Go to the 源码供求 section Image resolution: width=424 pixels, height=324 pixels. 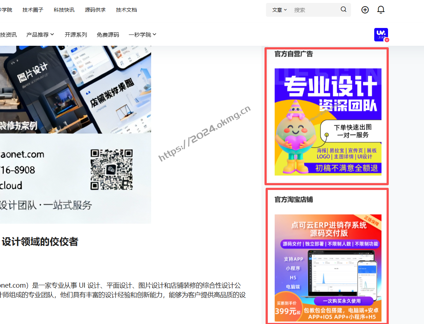pyautogui.click(x=95, y=10)
